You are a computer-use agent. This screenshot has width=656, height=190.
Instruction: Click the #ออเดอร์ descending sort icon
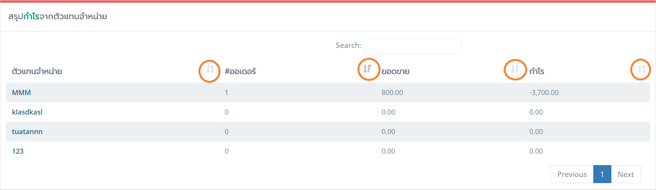point(367,69)
